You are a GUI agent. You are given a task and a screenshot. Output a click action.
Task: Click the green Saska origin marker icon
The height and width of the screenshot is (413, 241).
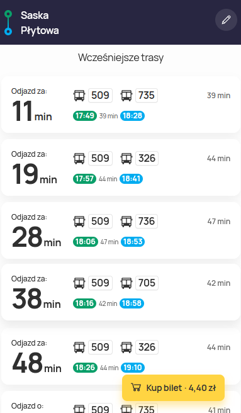click(x=8, y=14)
